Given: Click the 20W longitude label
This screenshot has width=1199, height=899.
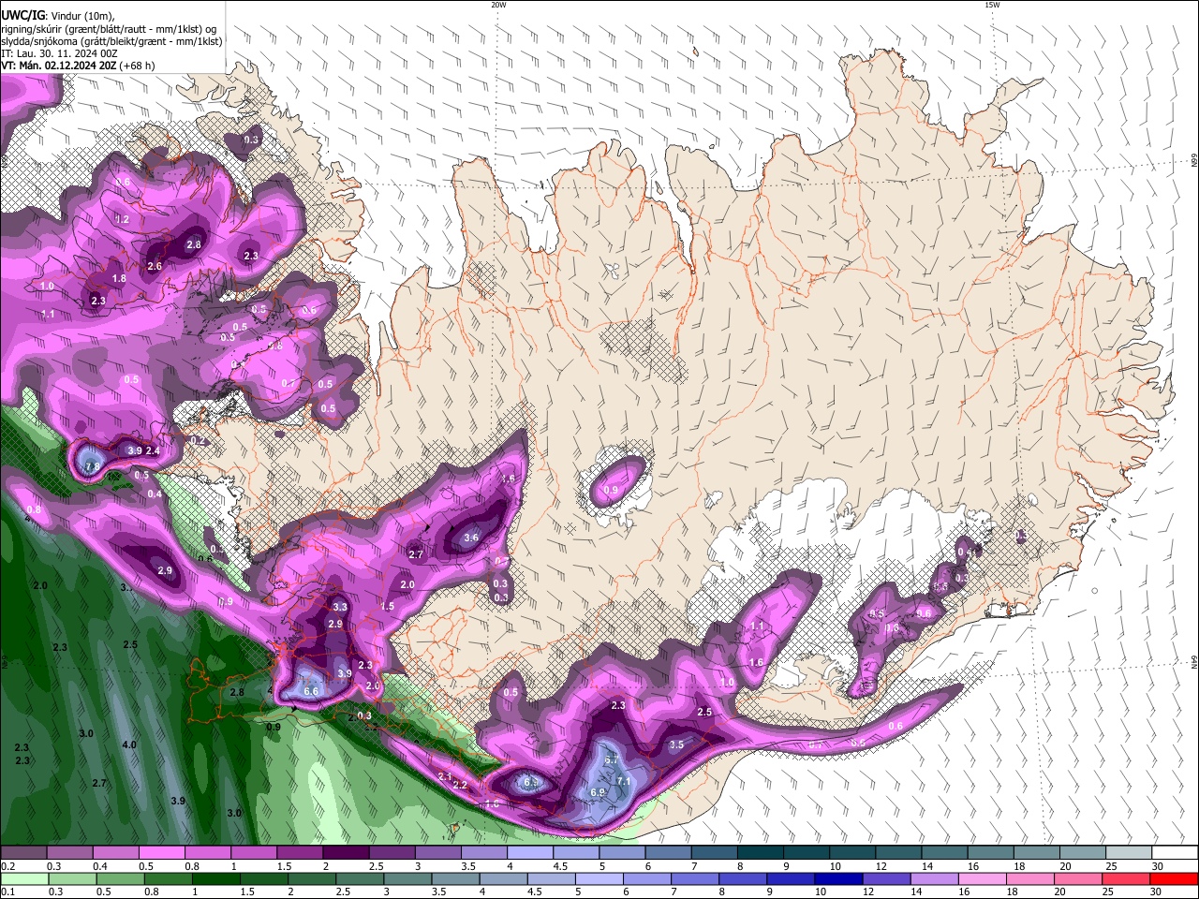Looking at the screenshot, I should [498, 5].
